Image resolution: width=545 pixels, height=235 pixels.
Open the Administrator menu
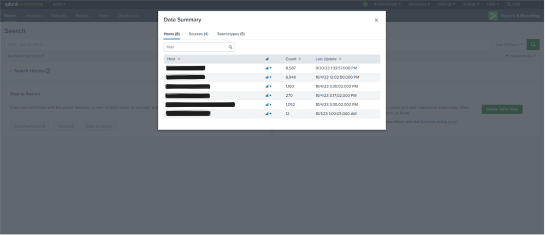point(387,4)
